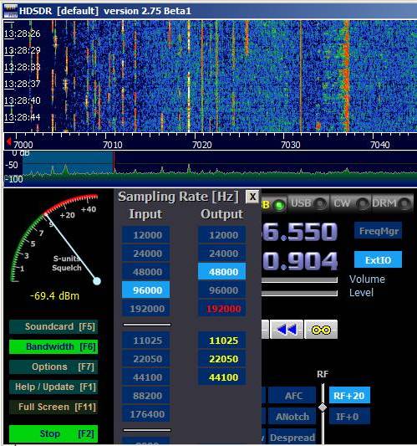Click the -69.4 dBm signal reading
The image size is (417, 446).
[x=54, y=296]
